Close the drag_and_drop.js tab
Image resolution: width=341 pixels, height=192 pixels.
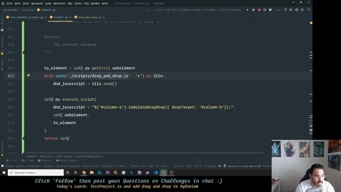click(103, 17)
